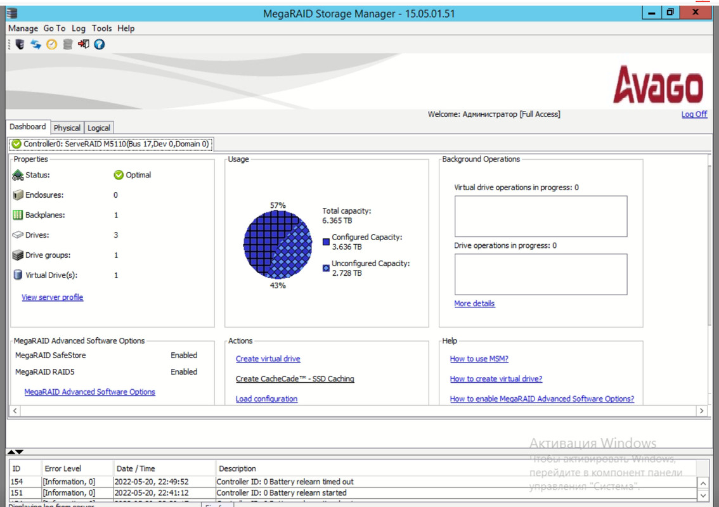The image size is (719, 507).
Task: Open How to enable MegaRAID Advanced Software Options link
Action: tap(542, 399)
